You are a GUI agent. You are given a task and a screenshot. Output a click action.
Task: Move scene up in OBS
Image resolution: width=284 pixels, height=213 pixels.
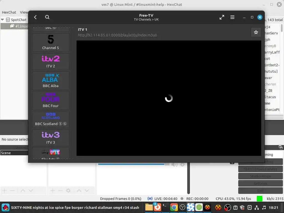[x=23, y=191]
